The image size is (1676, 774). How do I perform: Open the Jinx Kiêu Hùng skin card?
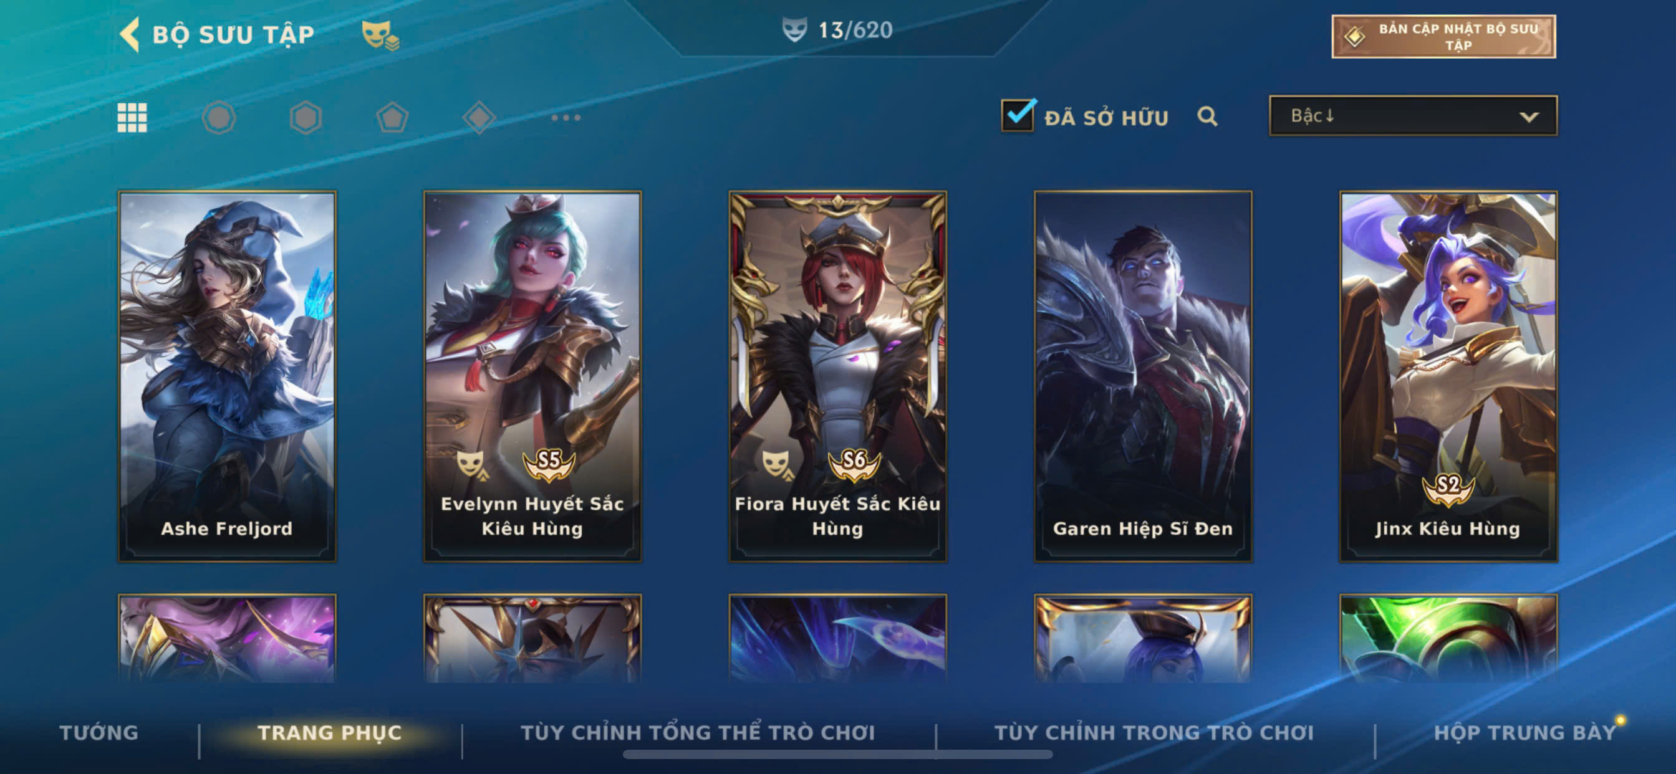(1448, 376)
